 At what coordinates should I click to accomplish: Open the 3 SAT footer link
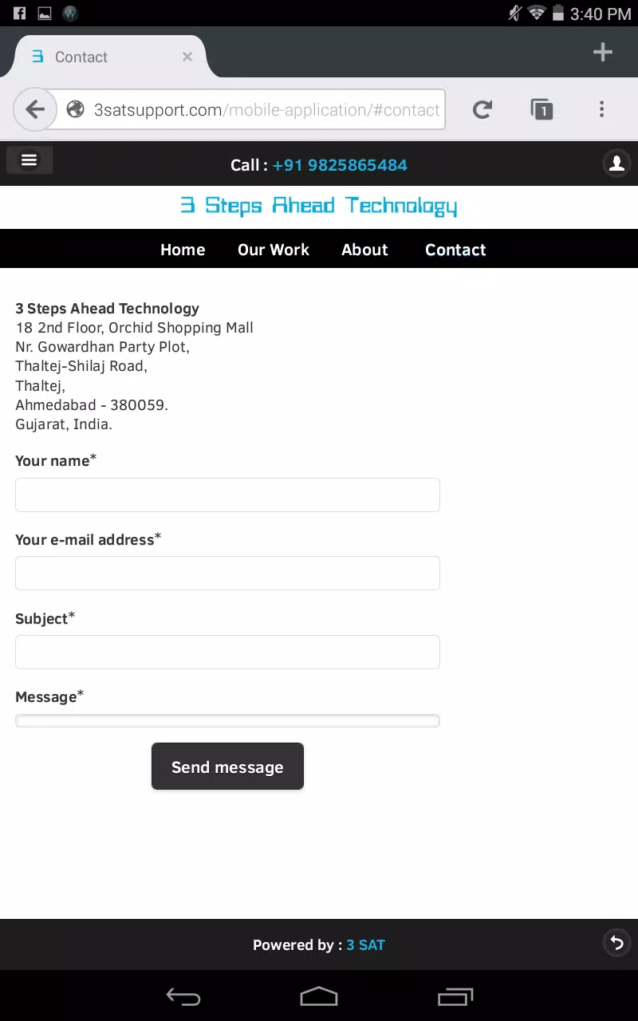pyautogui.click(x=365, y=945)
